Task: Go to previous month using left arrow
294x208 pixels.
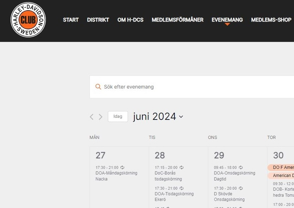Action: 92,117
